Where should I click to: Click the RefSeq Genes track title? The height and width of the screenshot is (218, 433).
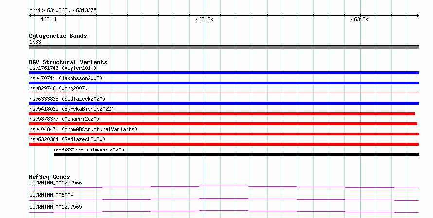[50, 177]
